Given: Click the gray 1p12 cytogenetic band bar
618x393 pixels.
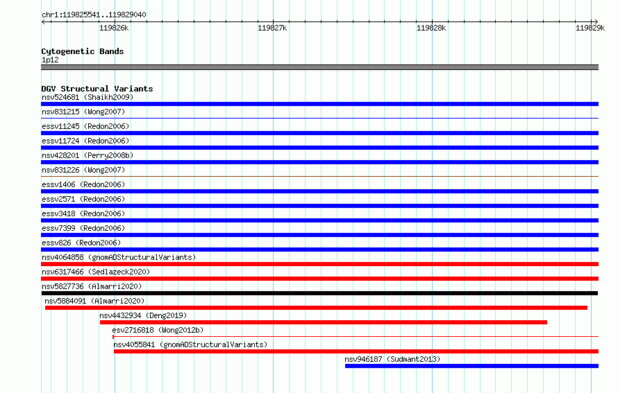Looking at the screenshot, I should [x=319, y=67].
